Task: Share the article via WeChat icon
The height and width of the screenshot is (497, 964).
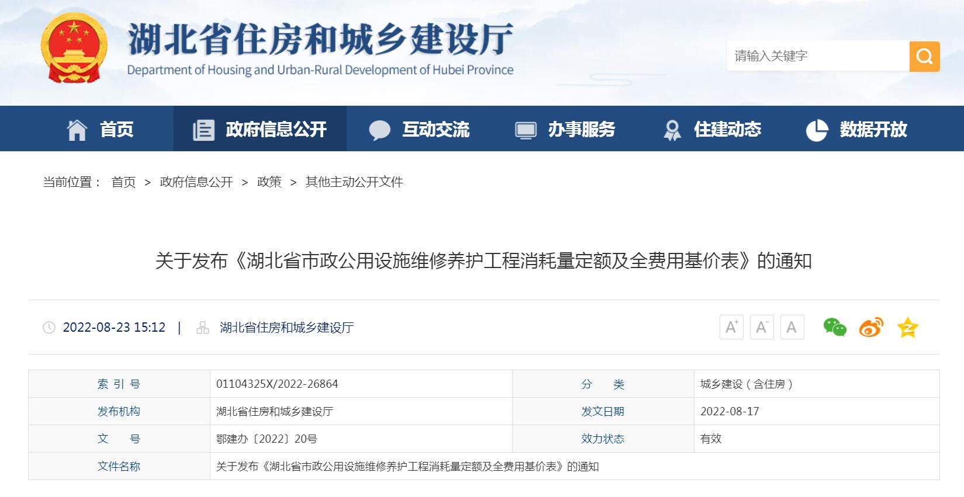Action: [x=834, y=327]
